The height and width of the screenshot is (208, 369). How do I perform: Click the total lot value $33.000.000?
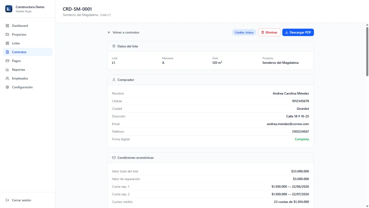[300, 171]
